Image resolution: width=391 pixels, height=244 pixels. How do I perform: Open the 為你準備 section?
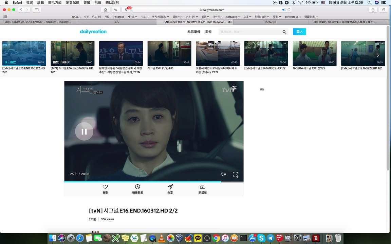click(194, 32)
